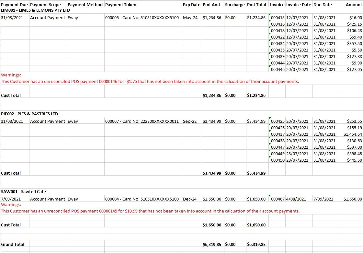Select the Sep-22 expiry date cell

point(191,121)
